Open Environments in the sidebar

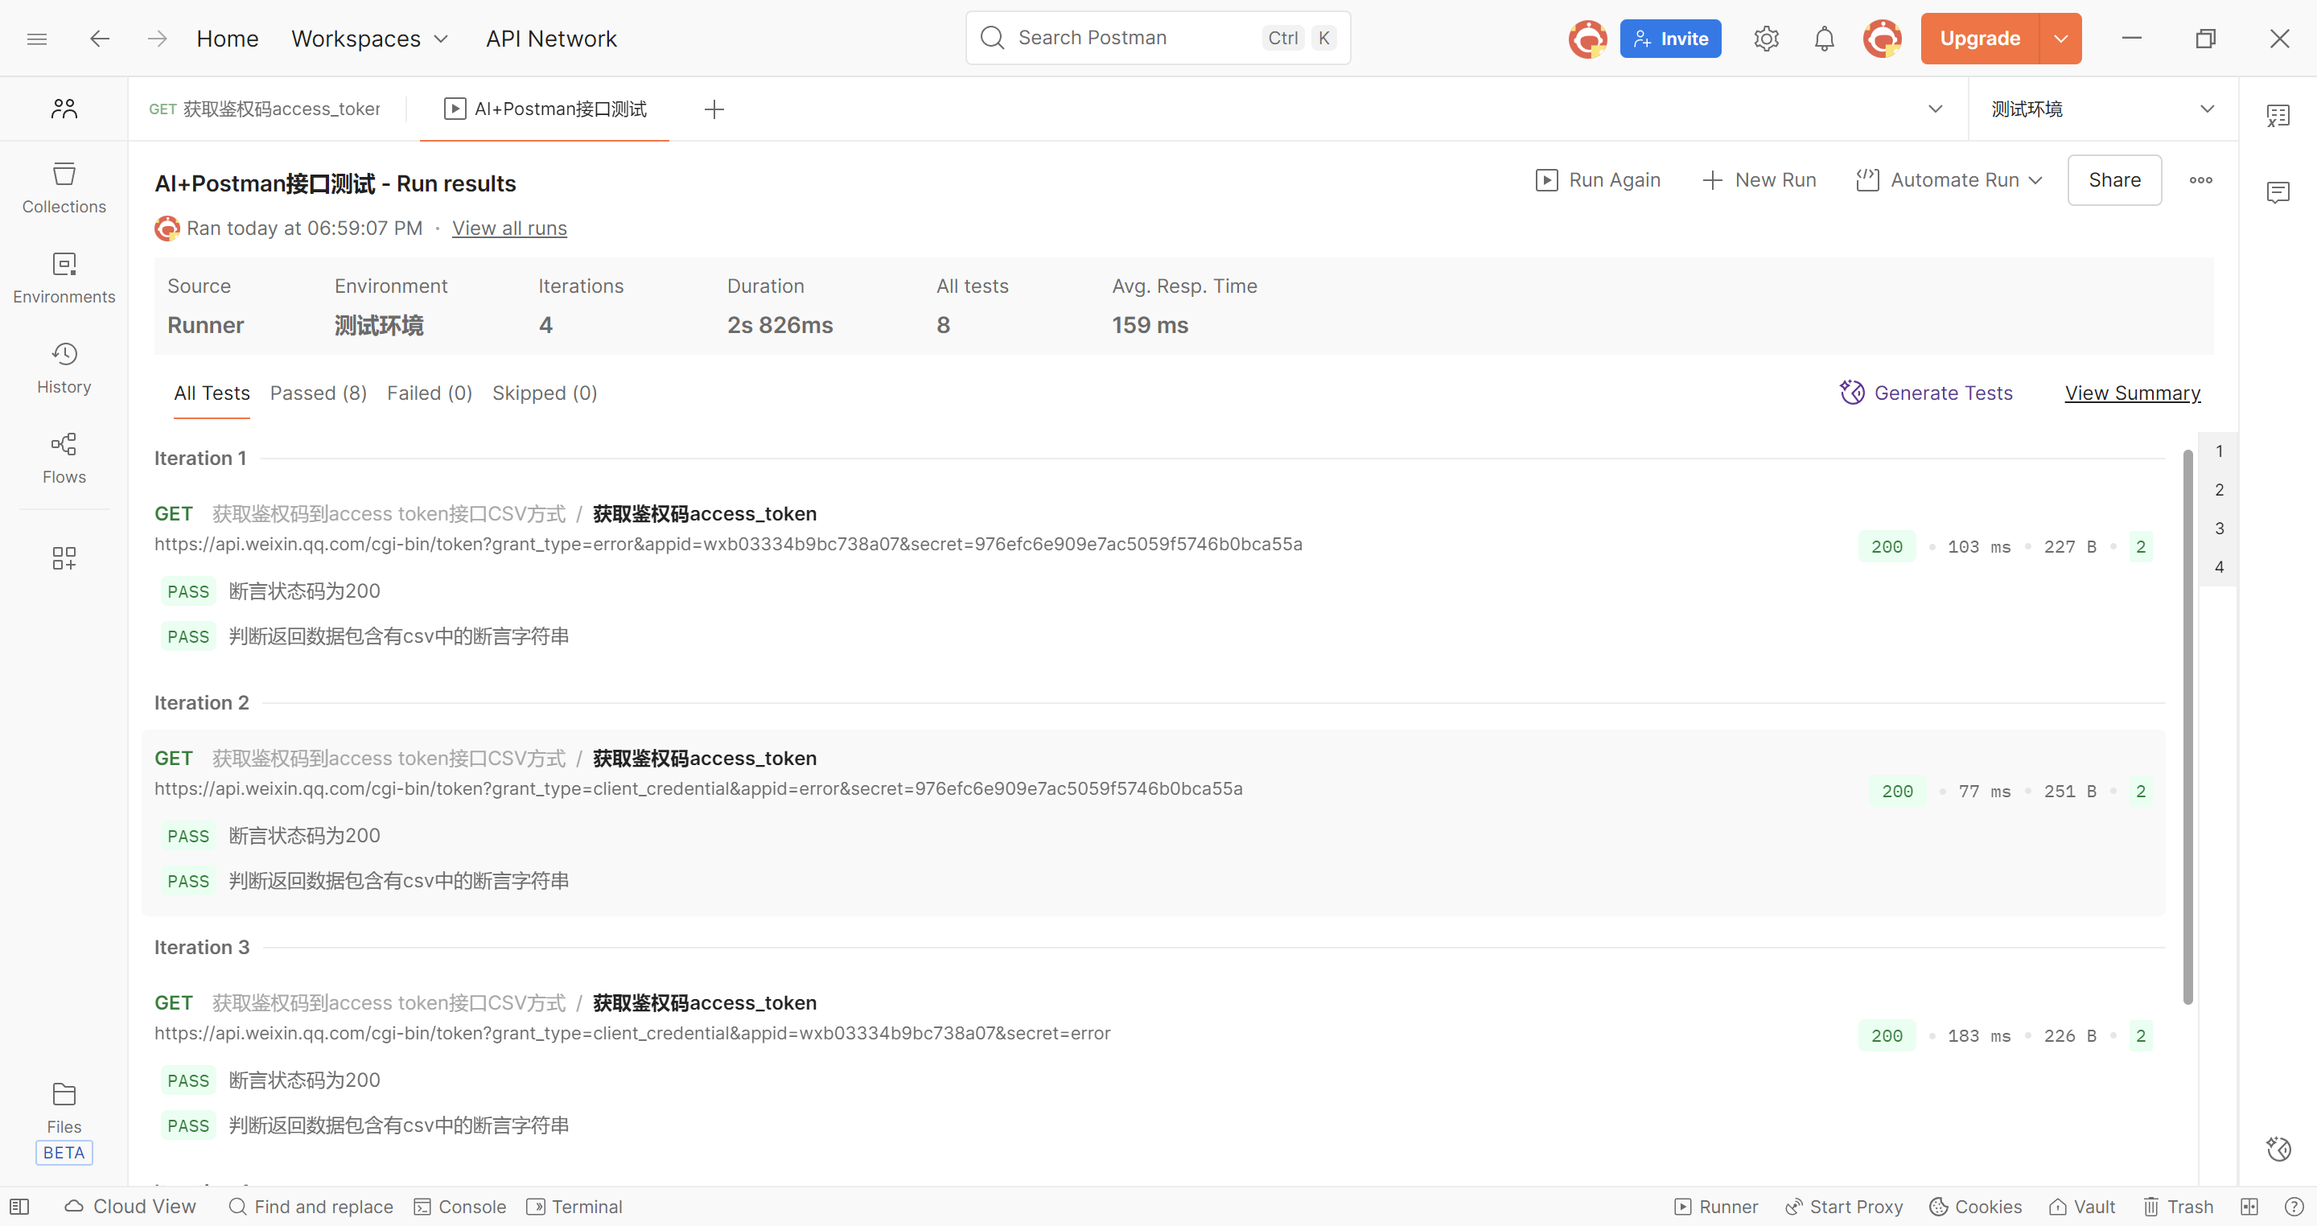(x=64, y=278)
